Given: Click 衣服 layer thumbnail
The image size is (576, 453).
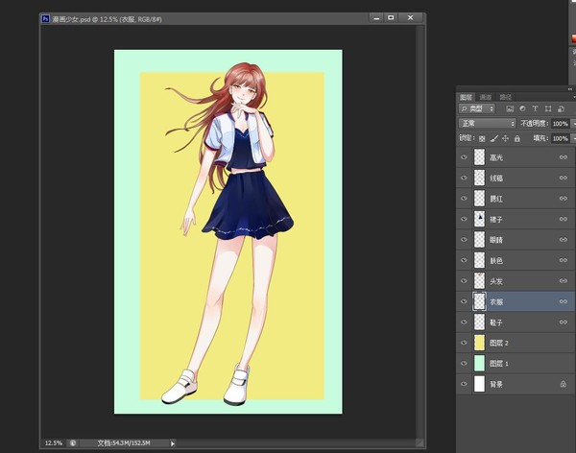Looking at the screenshot, I should 479,301.
